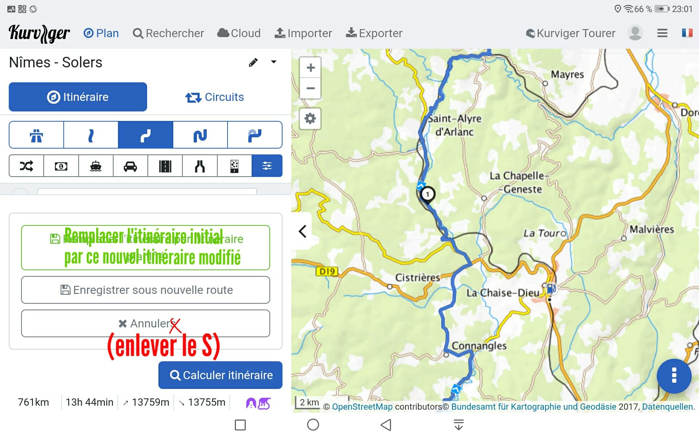
Task: Zoom in on the map
Action: 311,67
